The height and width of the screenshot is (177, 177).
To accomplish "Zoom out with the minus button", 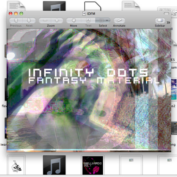I will click(45, 20).
